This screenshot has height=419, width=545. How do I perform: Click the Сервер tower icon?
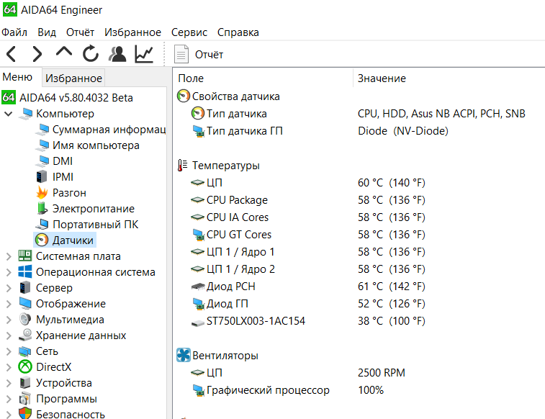[x=25, y=288]
